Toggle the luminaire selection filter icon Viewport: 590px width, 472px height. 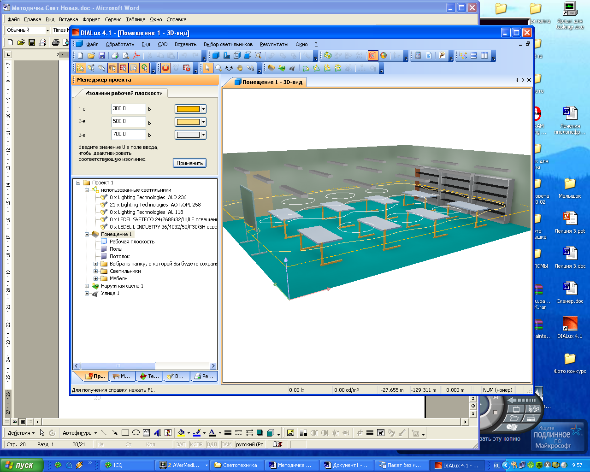pos(91,68)
